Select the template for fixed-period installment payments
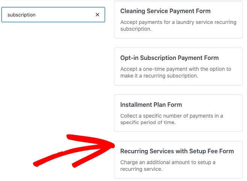Screen dimensions: 247x181 pyautogui.click(x=178, y=113)
